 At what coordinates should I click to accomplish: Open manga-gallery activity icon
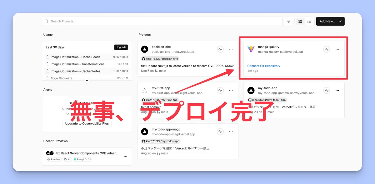(x=327, y=49)
